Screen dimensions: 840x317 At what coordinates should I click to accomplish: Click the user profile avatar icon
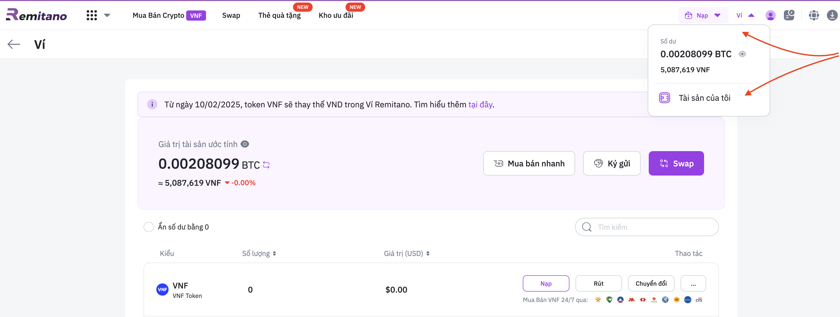(770, 15)
